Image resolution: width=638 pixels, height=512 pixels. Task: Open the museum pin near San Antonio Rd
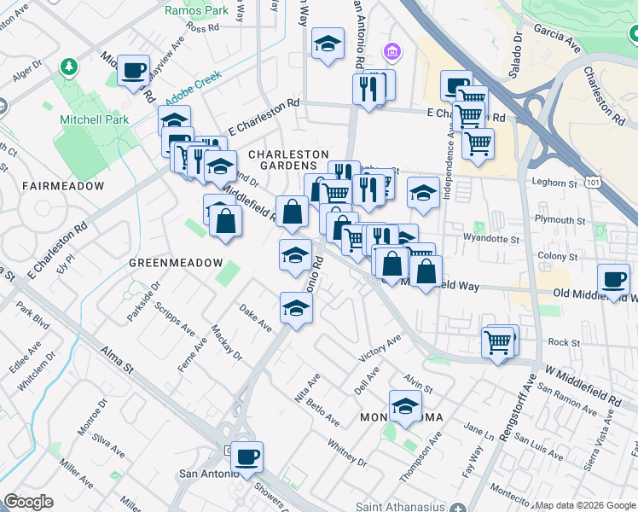coord(392,52)
